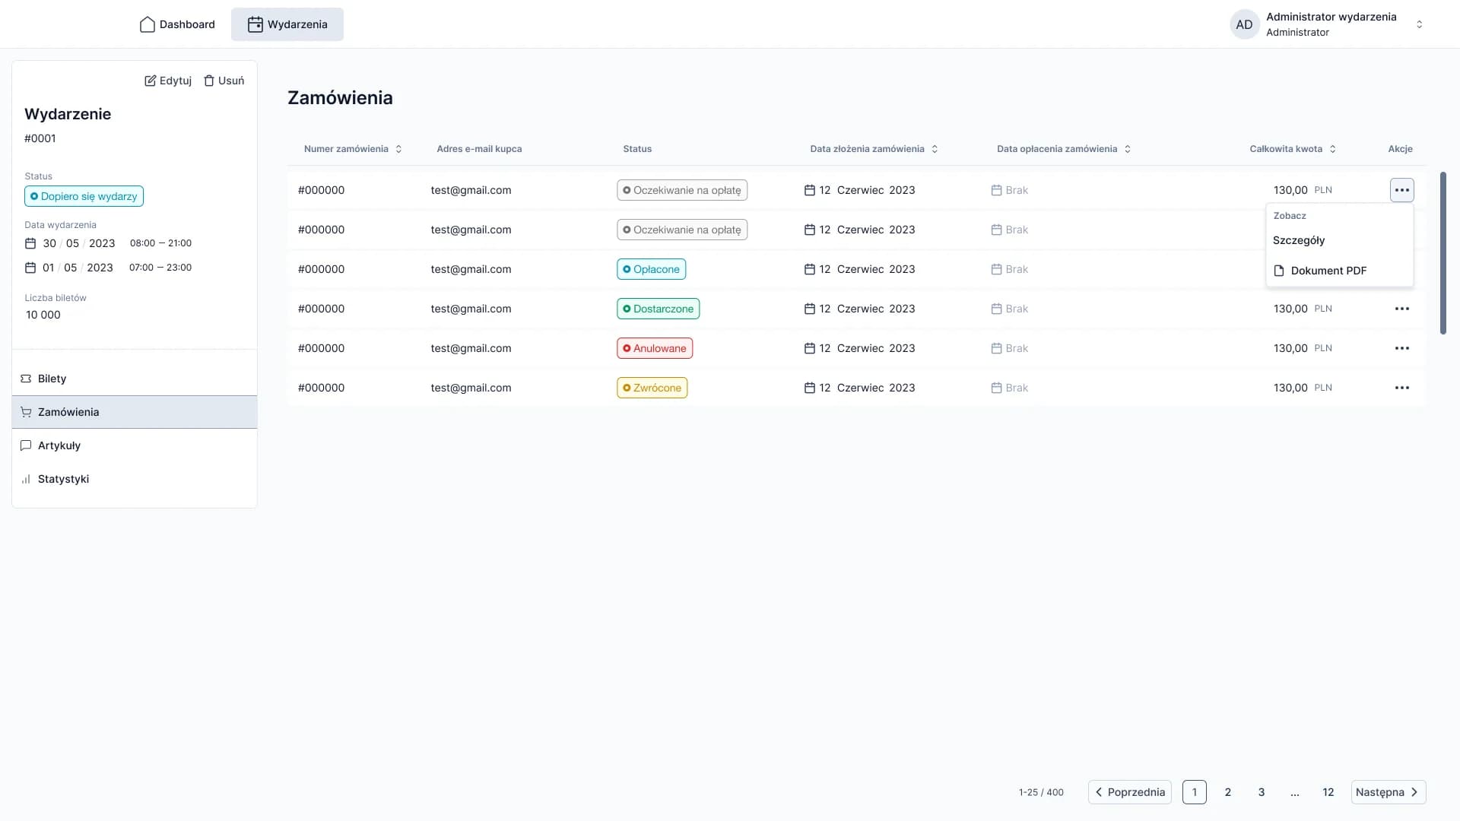Go to page 12 in pagination

click(x=1328, y=792)
